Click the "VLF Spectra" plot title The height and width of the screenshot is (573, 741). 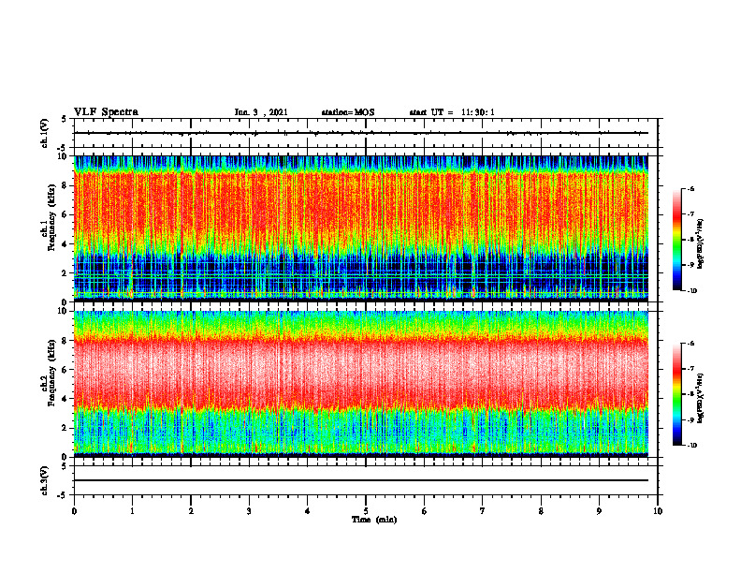tap(106, 112)
